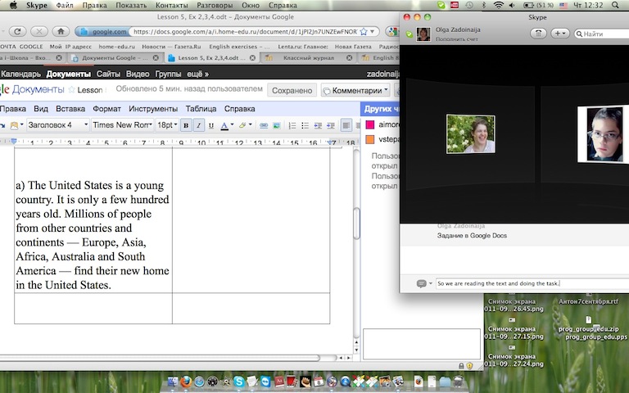Open Finder from the Dock

(173, 381)
